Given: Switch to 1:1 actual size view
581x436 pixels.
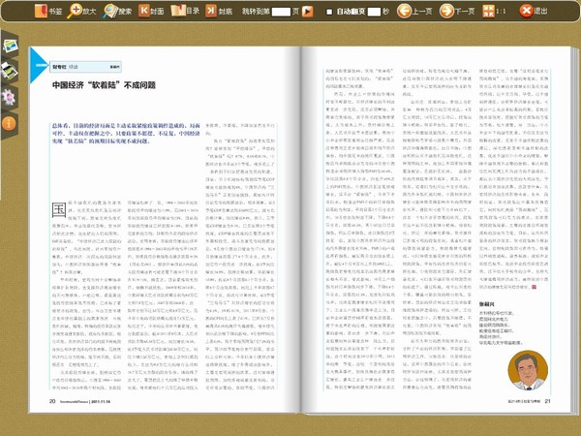Looking at the screenshot, I should coord(494,11).
